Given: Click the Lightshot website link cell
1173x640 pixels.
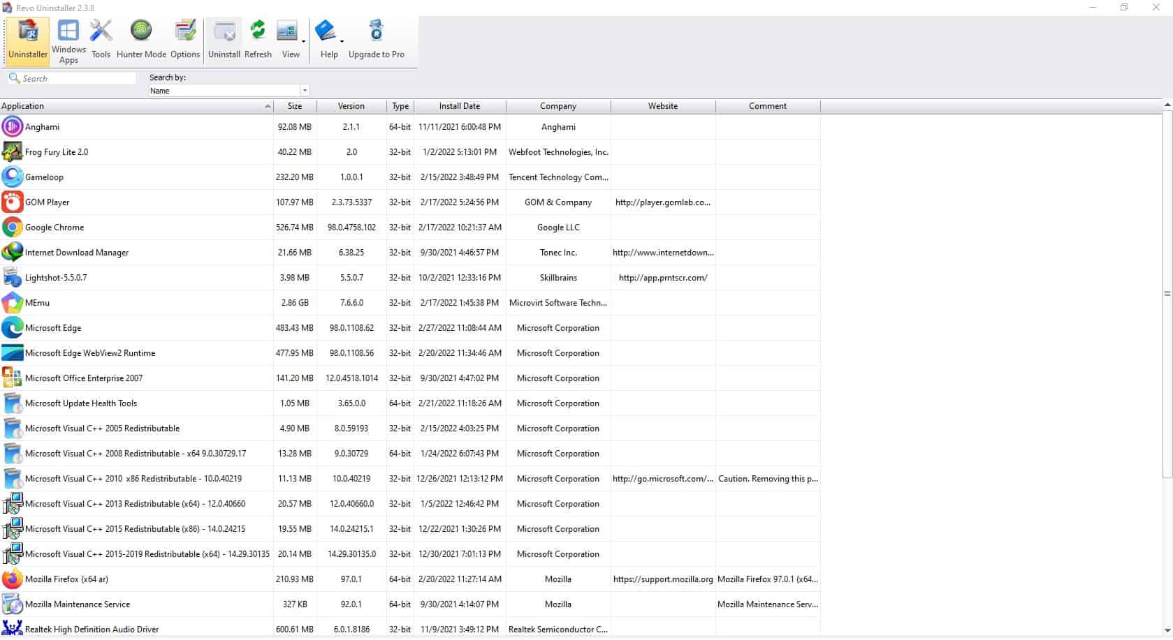Looking at the screenshot, I should pos(662,278).
